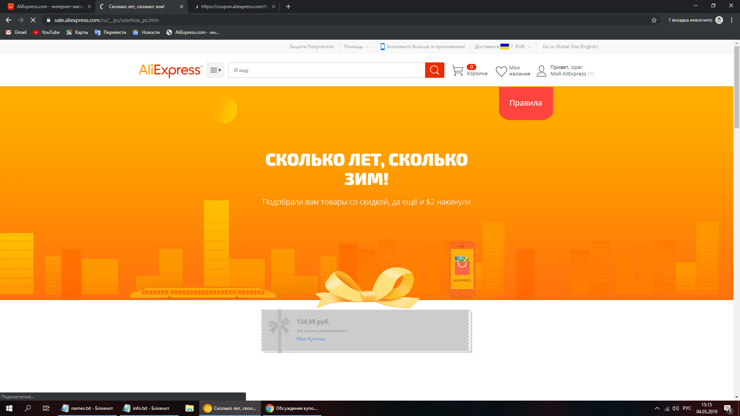Open the network icon in tray
This screenshot has width=740, height=416.
pyautogui.click(x=667, y=408)
